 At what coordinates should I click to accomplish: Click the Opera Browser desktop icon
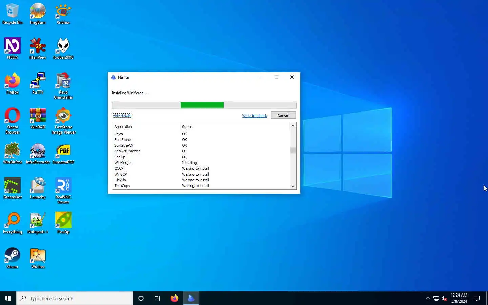[13, 121]
